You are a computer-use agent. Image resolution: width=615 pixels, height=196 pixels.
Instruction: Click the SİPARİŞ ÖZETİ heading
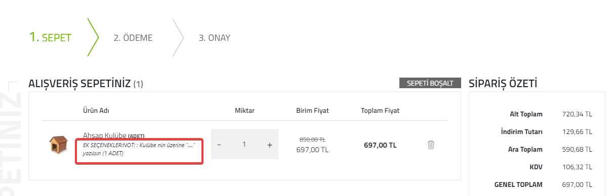503,84
